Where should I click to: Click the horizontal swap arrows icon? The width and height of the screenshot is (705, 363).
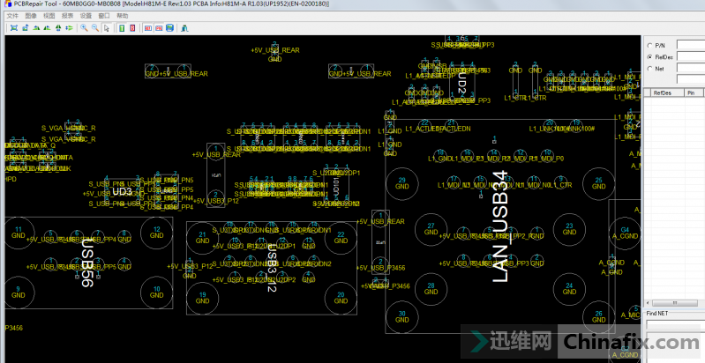(69, 28)
